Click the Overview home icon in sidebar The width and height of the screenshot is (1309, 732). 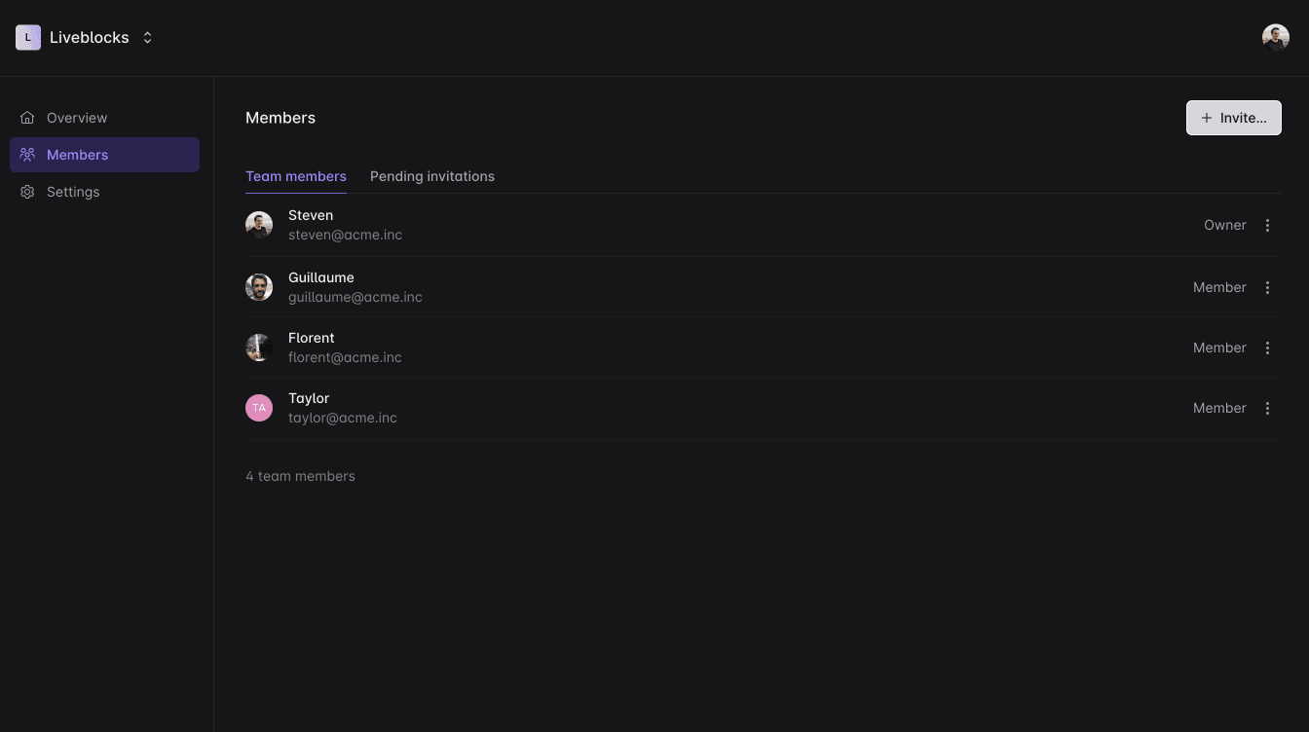tap(27, 118)
